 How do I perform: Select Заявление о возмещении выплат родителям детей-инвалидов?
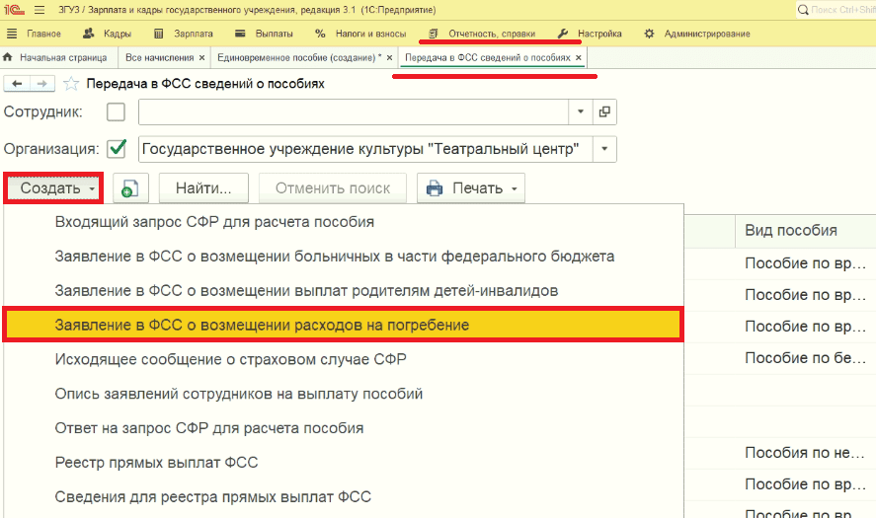coord(343,290)
